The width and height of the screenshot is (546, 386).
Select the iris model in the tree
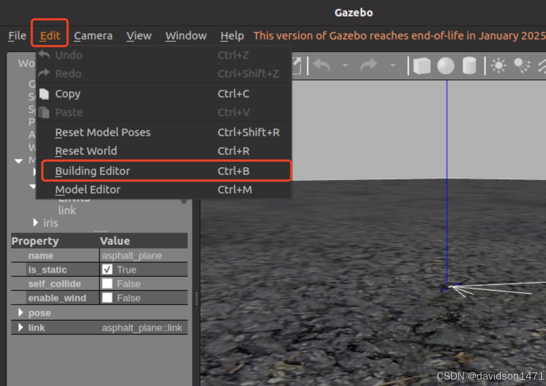point(50,223)
